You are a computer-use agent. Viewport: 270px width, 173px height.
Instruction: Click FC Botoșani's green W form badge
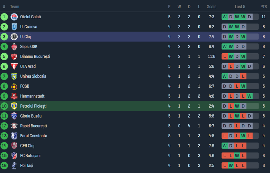point(237,156)
